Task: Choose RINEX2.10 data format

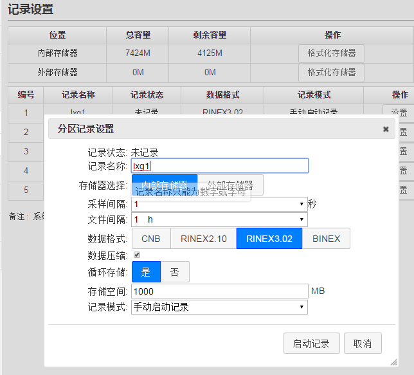Action: (x=203, y=239)
